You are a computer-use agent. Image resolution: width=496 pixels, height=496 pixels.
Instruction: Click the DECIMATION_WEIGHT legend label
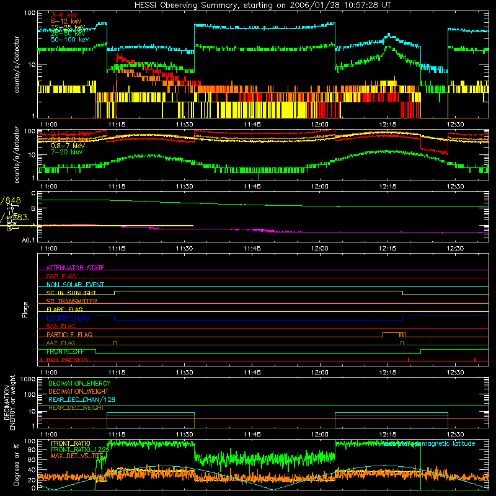click(x=79, y=391)
